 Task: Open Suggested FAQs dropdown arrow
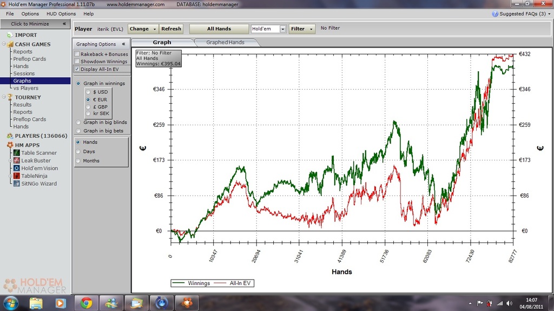click(x=550, y=14)
